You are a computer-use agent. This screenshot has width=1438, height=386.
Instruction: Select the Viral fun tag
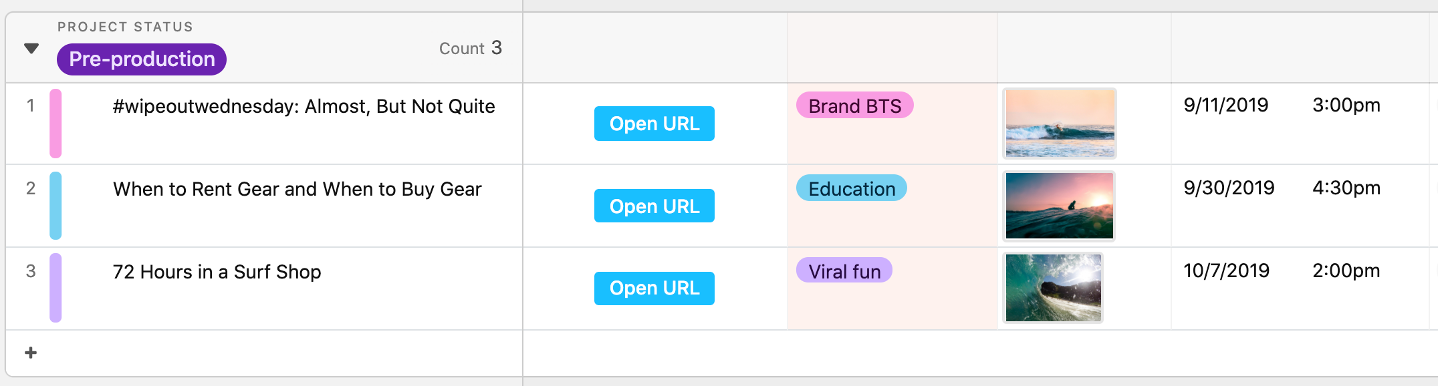pos(844,270)
